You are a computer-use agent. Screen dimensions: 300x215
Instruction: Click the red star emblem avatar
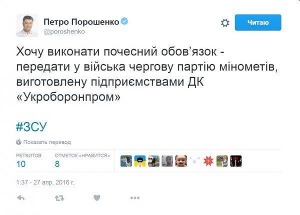coord(208,160)
